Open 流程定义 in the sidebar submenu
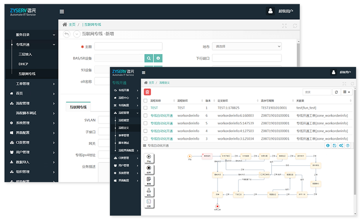The height and width of the screenshot is (221, 361). pyautogui.click(x=124, y=128)
